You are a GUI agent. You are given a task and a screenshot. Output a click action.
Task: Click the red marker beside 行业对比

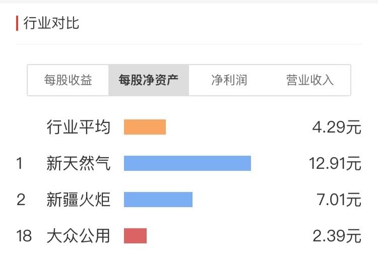17,23
